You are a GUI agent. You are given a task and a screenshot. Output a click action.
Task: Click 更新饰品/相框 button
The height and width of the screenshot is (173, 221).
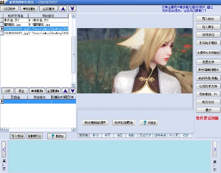pyautogui.click(x=208, y=78)
